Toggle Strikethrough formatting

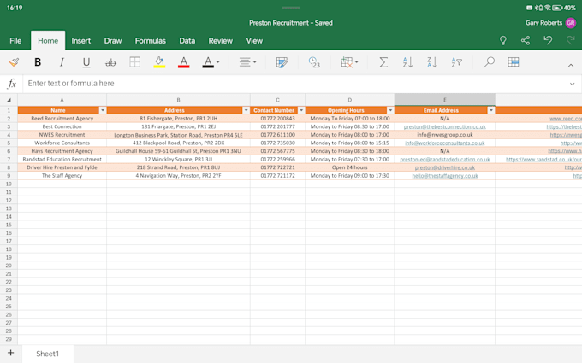[x=110, y=62]
